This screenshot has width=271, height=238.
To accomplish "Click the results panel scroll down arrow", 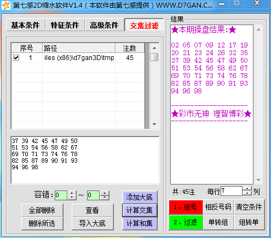I will [x=258, y=180].
